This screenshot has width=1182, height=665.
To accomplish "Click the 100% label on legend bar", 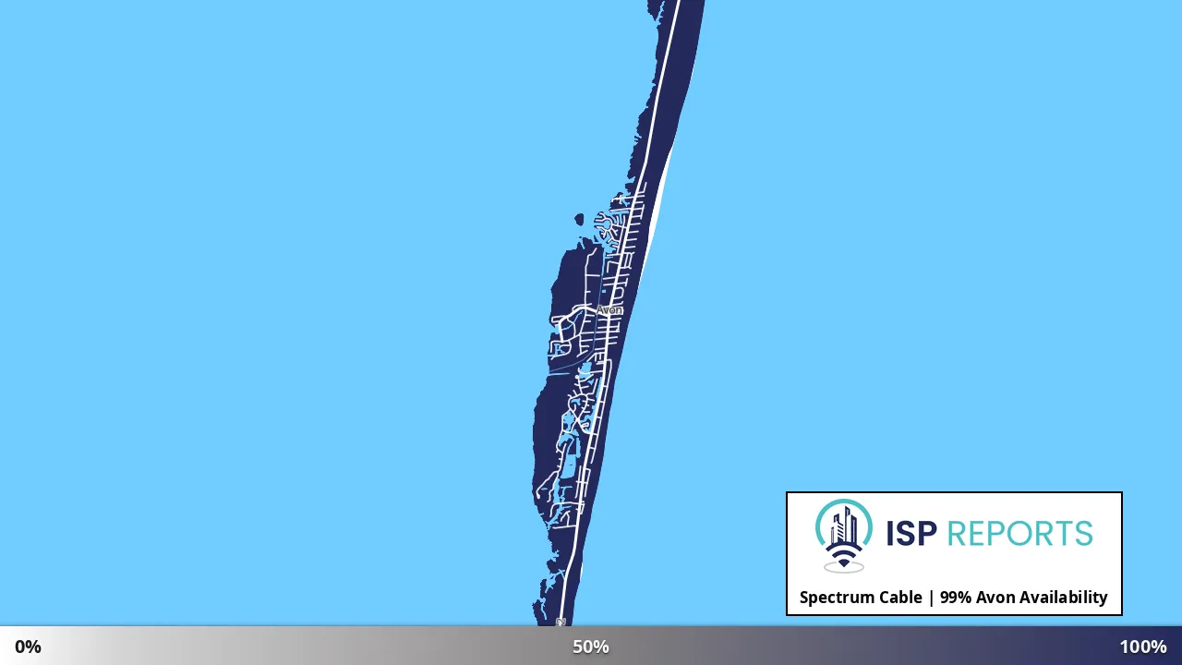I will [x=1143, y=647].
